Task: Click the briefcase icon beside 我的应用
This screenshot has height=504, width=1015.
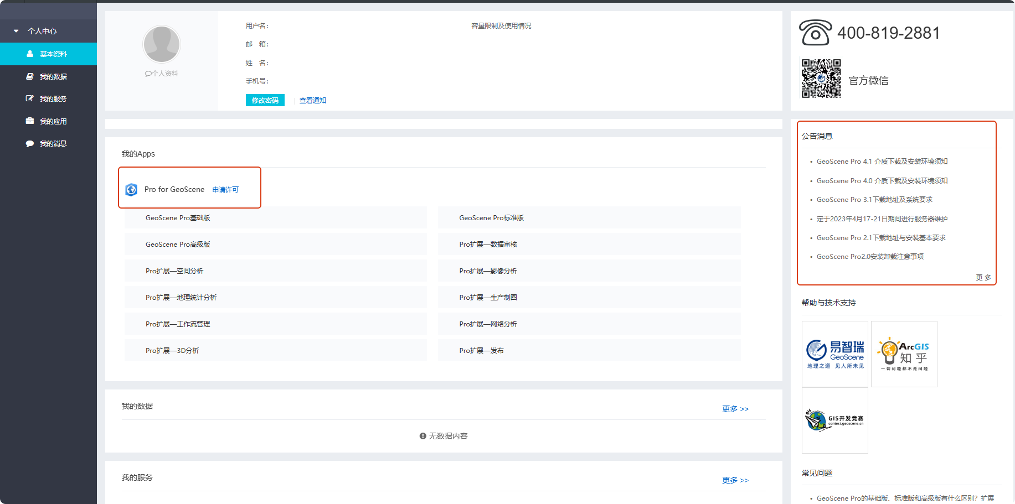Action: tap(30, 121)
